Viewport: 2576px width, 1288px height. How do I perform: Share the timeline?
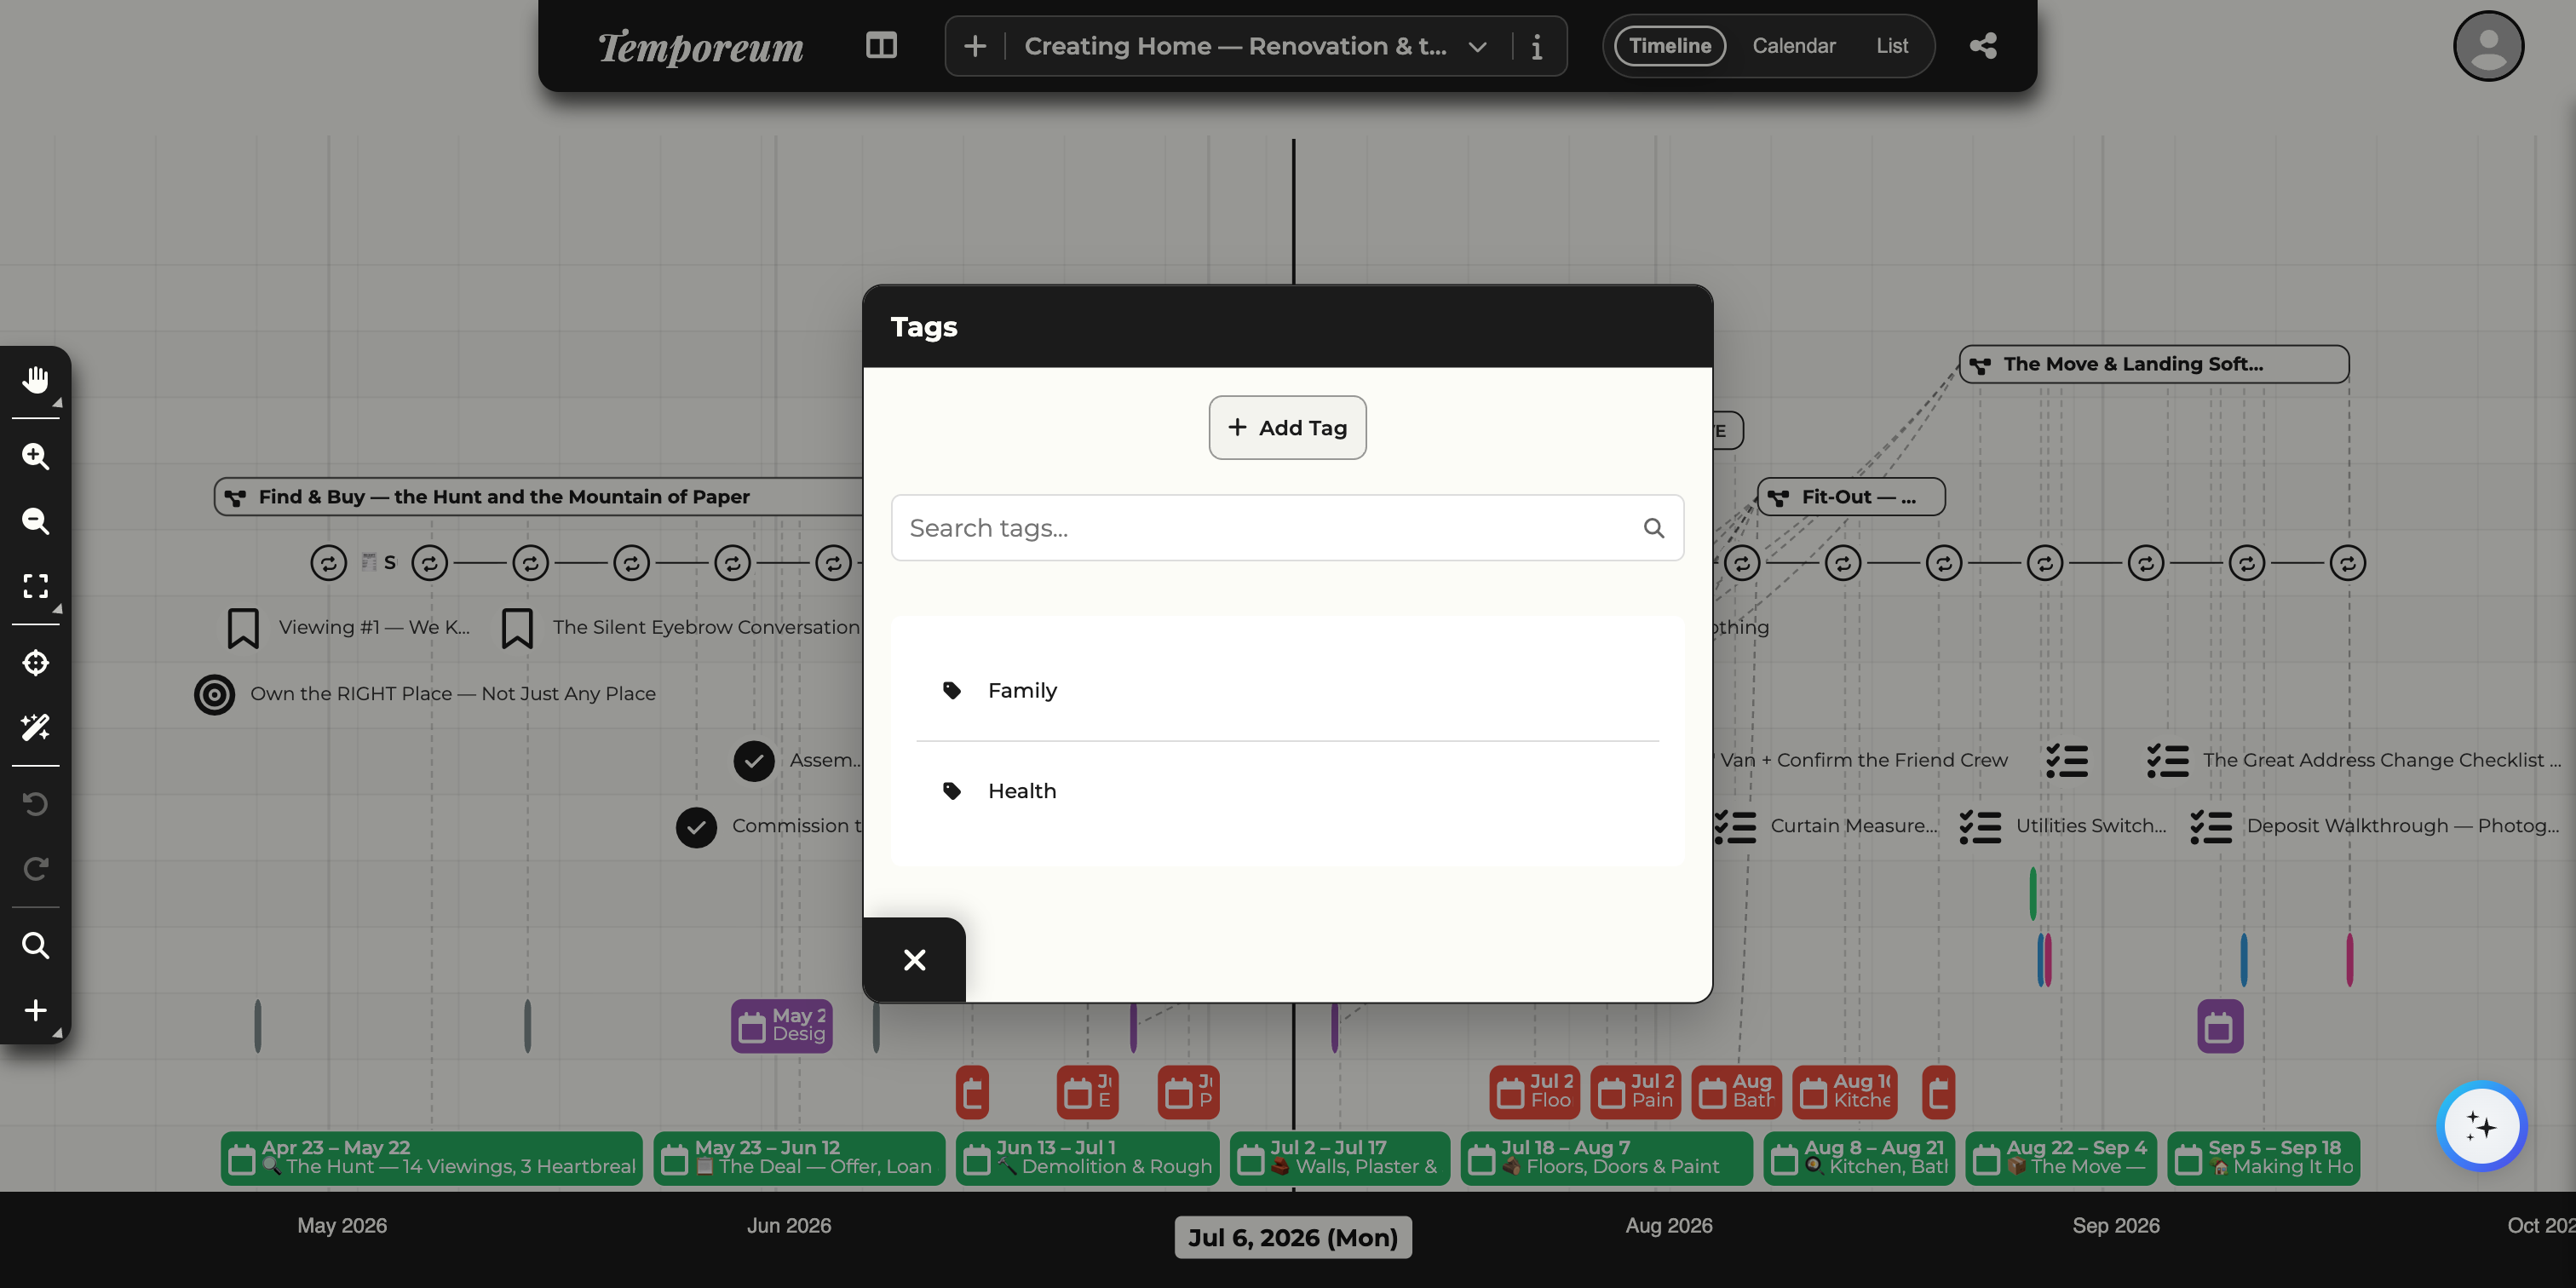(x=1983, y=46)
